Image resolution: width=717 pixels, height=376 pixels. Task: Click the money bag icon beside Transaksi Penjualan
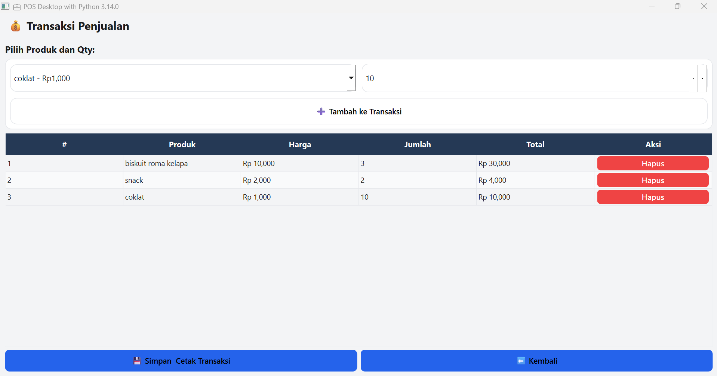coord(16,26)
